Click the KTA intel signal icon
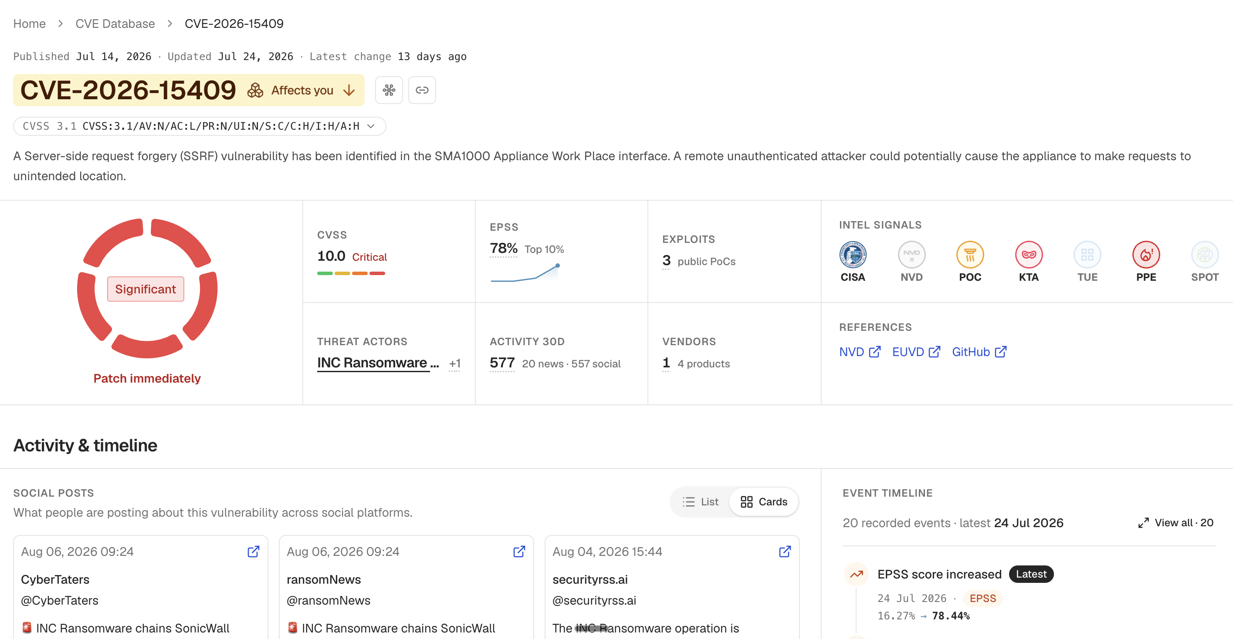 point(1029,255)
